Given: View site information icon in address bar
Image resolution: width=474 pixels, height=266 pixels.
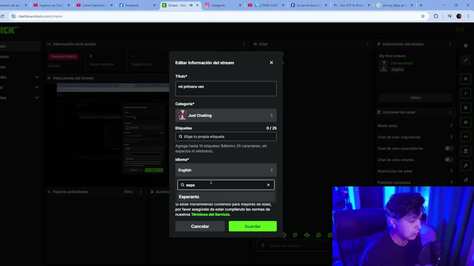Looking at the screenshot, I should [13, 16].
